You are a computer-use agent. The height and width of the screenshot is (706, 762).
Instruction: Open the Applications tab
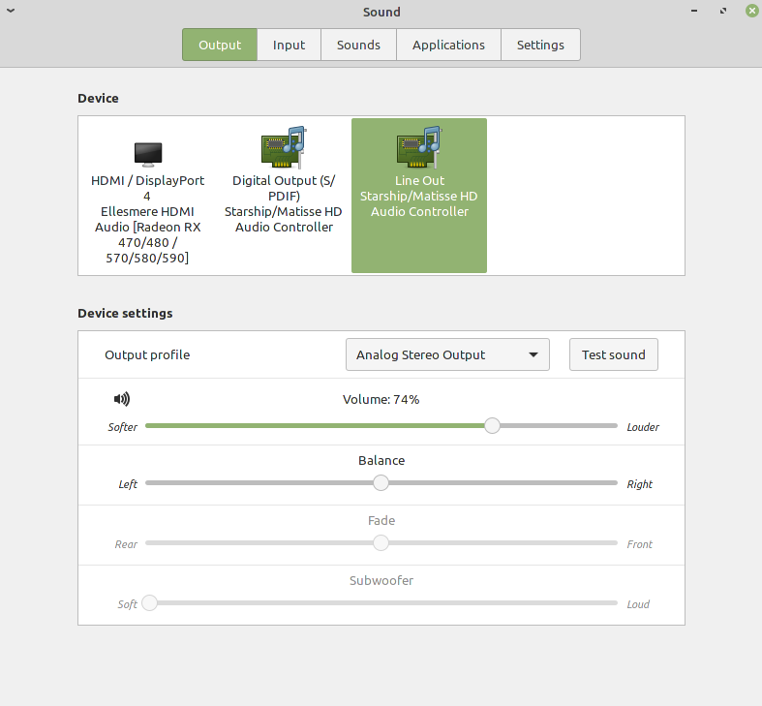[x=448, y=45]
